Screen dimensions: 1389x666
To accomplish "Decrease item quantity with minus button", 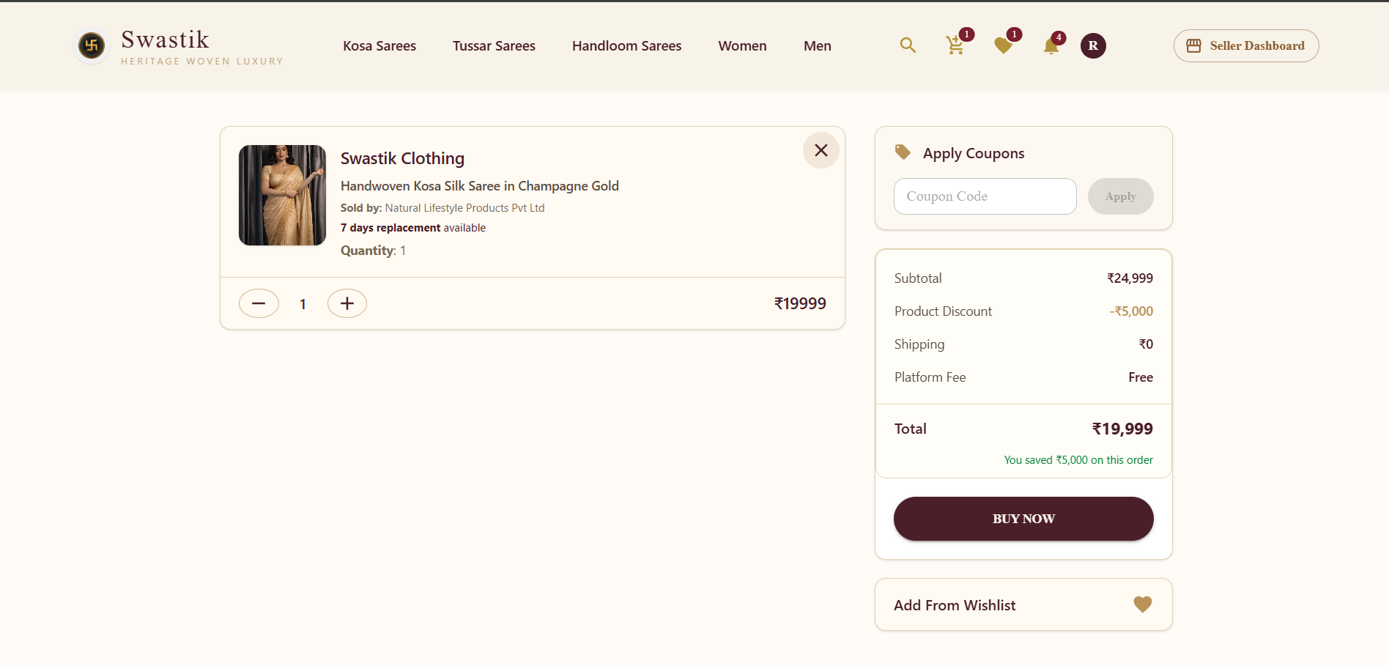I will pyautogui.click(x=259, y=303).
